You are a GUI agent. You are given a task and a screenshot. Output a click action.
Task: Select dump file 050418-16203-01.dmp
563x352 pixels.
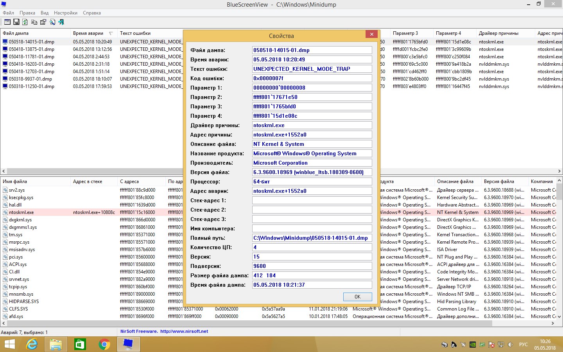31,64
